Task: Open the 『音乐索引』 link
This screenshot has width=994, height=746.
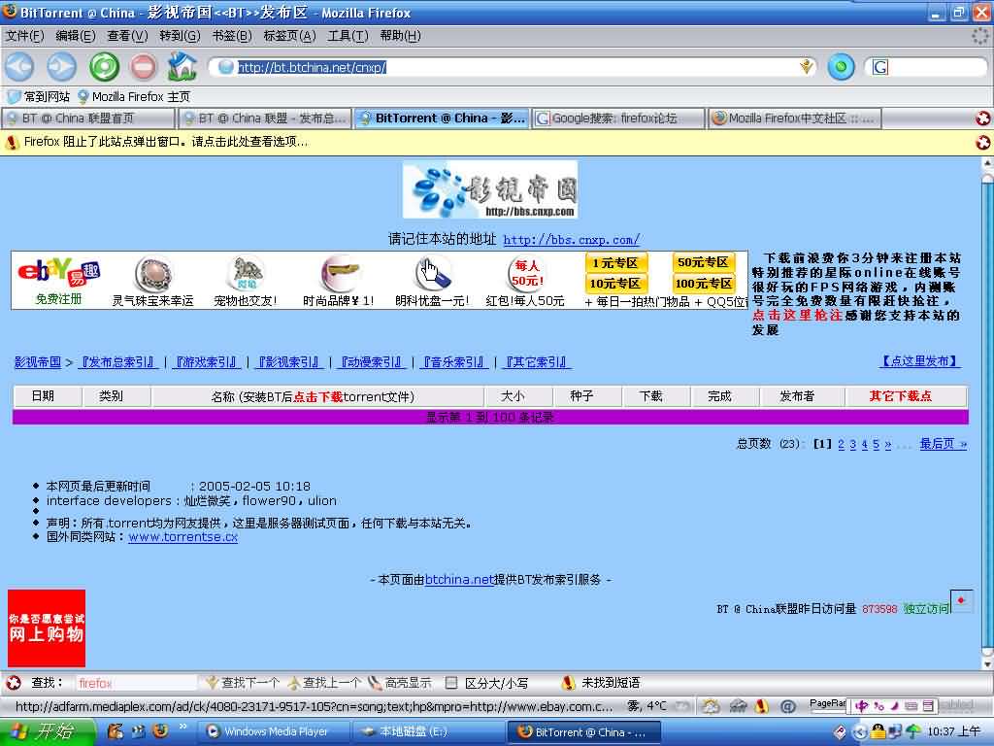Action: [454, 362]
